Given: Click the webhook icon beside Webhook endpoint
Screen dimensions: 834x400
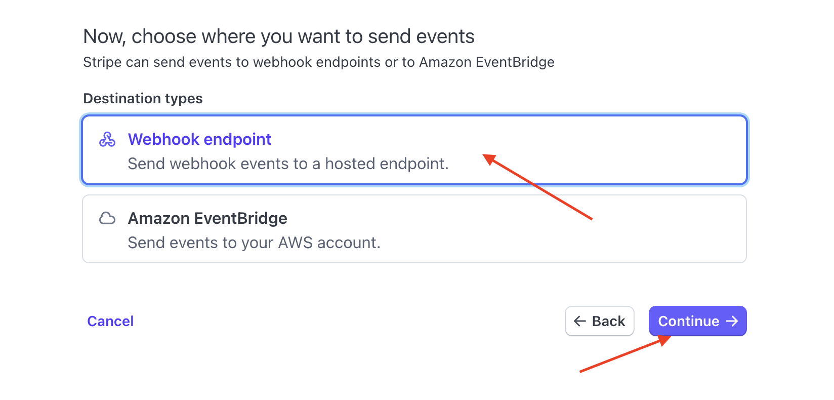Looking at the screenshot, I should click(x=107, y=139).
